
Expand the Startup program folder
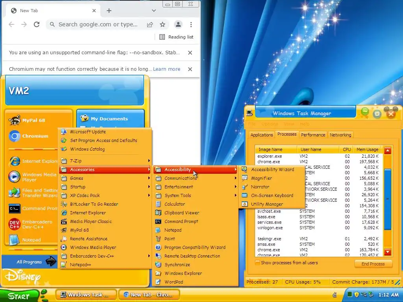105,187
